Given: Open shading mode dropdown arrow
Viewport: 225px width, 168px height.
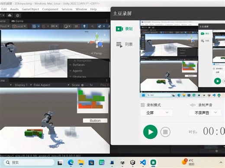Looking at the screenshot, I should pyautogui.click(x=70, y=26).
